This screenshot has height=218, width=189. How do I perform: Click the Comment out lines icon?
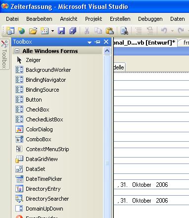point(138,31)
